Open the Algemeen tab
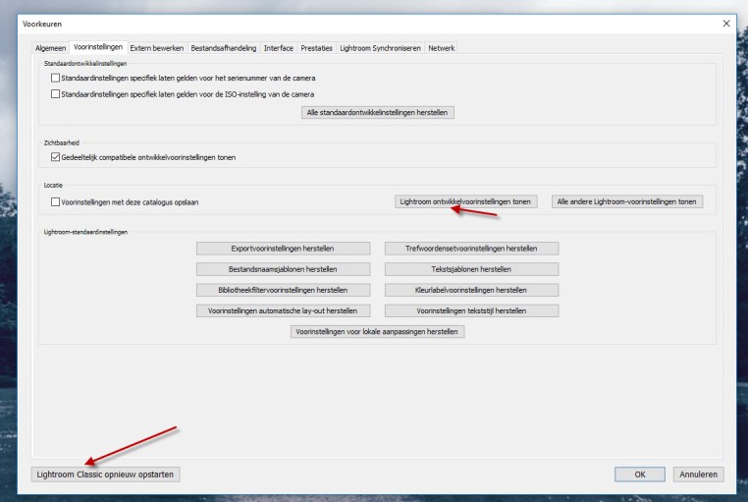The height and width of the screenshot is (502, 748). [50, 48]
